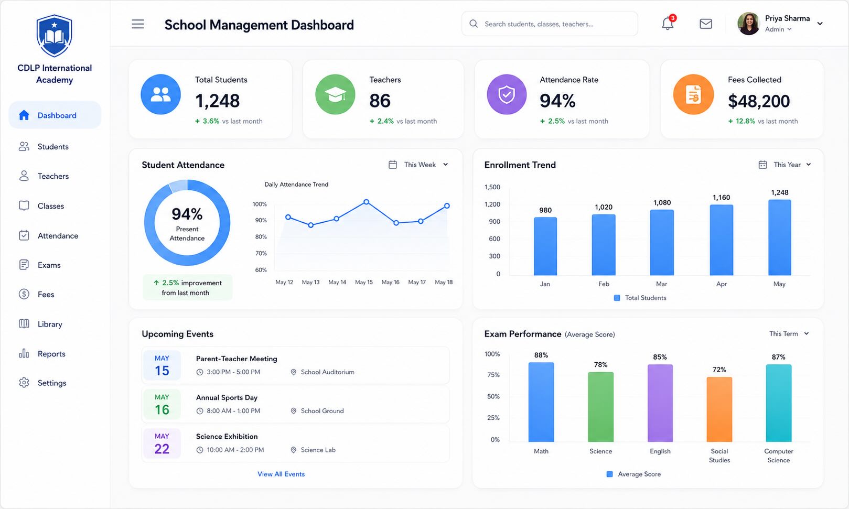Click calendar icon beside This Week
Viewport: 849px width, 509px height.
tap(393, 165)
